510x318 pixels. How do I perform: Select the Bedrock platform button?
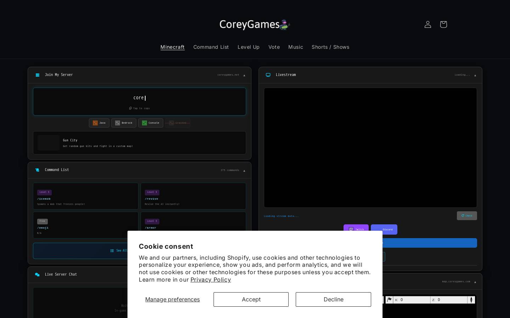(x=124, y=123)
